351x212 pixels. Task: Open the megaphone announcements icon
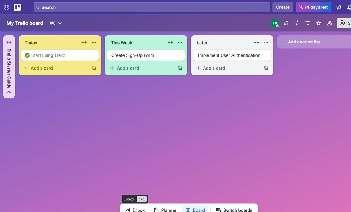tap(338, 7)
